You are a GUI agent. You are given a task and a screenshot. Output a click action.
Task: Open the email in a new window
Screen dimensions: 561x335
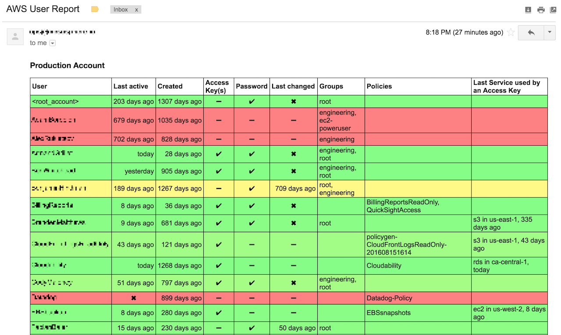tap(553, 10)
